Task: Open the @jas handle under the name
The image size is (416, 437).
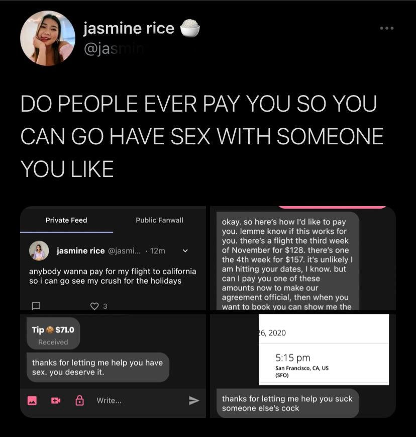Action: 114,49
